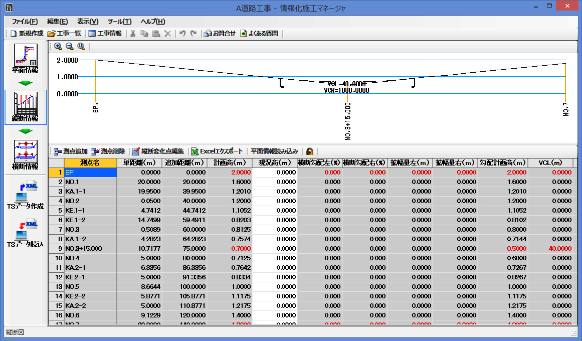Click 新規作成 toolbar button
Screen dimensions: 582x341
click(x=27, y=34)
